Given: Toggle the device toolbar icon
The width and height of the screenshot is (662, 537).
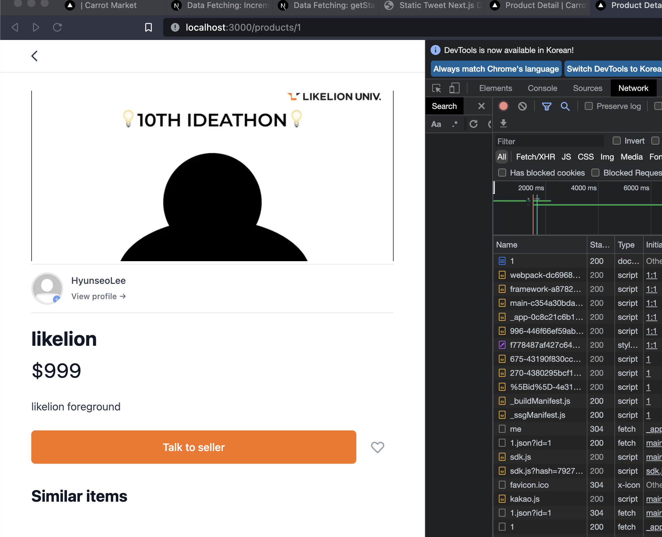Looking at the screenshot, I should [x=454, y=88].
